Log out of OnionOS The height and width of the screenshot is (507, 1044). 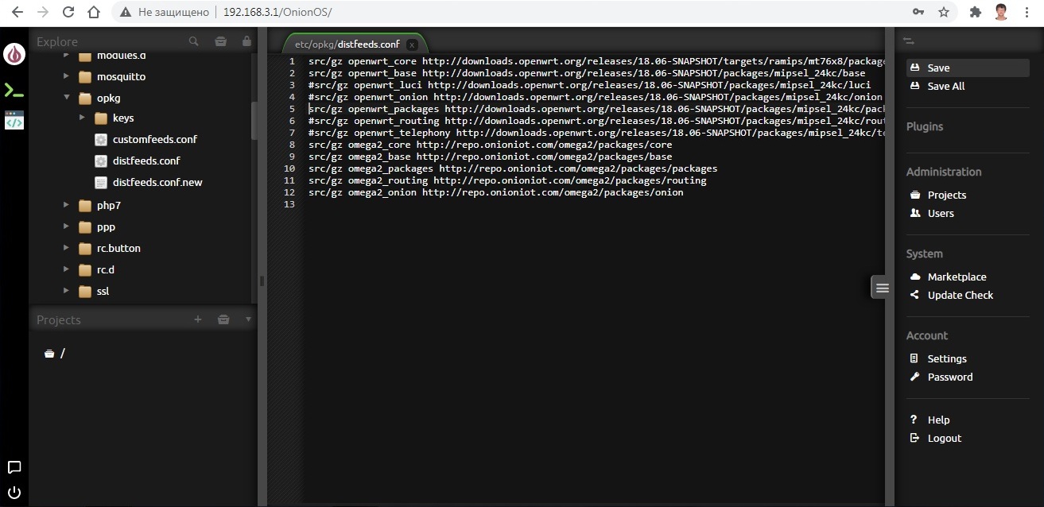(x=945, y=438)
